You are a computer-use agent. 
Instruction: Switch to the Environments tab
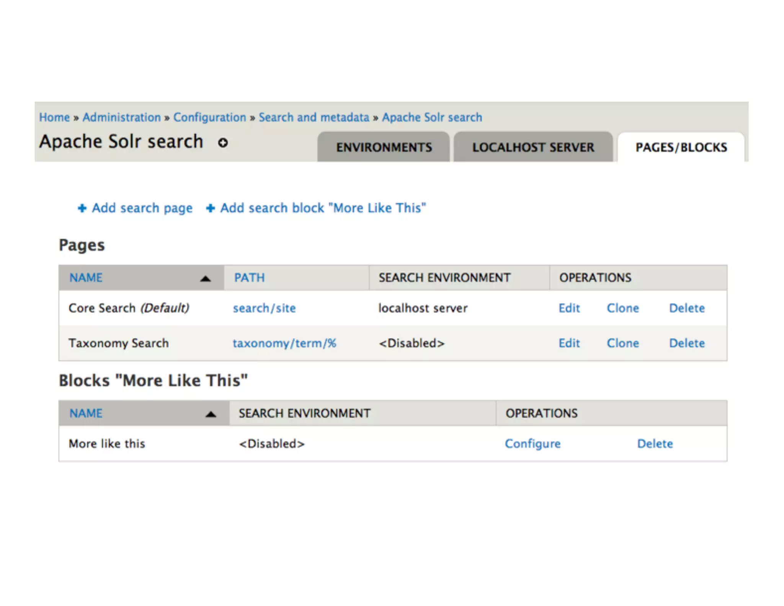(x=384, y=147)
